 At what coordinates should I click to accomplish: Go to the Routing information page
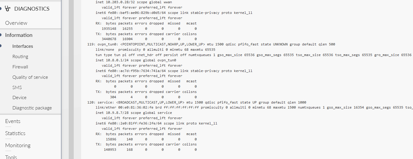20,57
